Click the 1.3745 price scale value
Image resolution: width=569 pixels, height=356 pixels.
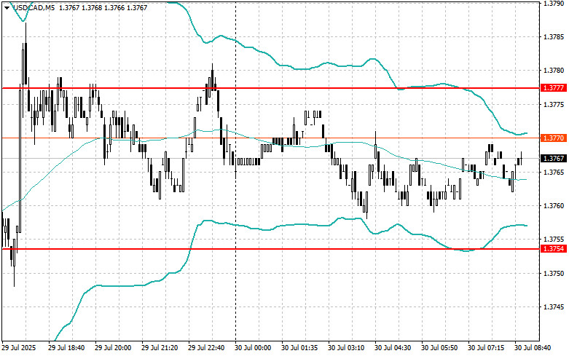point(554,307)
